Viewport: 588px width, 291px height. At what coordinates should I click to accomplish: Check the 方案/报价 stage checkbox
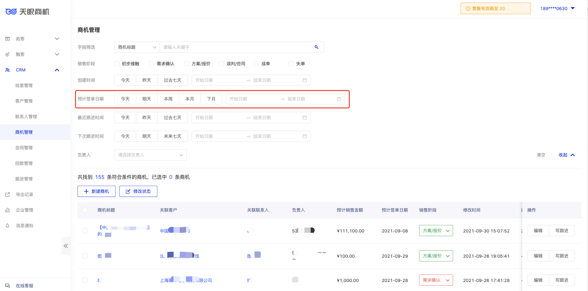point(187,64)
